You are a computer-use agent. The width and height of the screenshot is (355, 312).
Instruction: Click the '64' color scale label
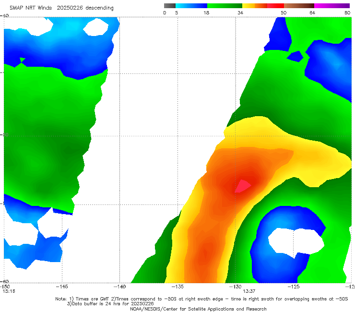pyautogui.click(x=312, y=12)
